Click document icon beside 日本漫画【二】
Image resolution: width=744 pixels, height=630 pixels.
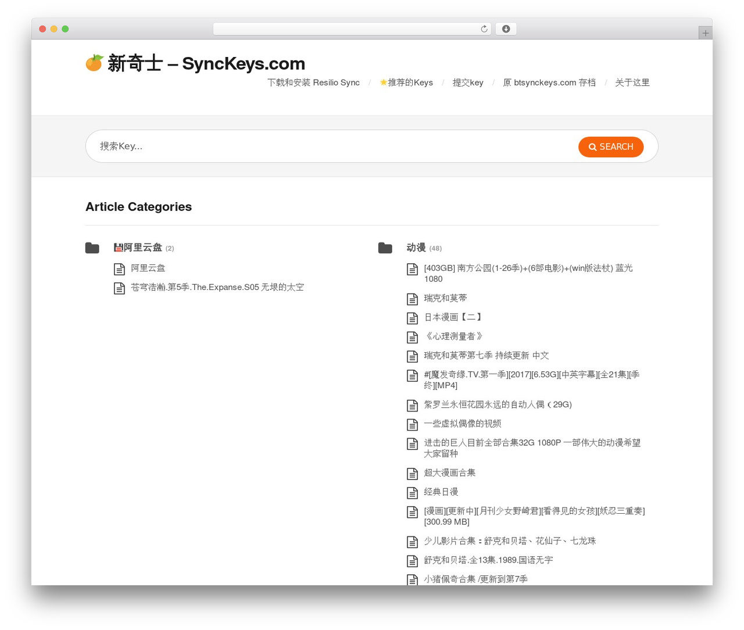tap(412, 318)
